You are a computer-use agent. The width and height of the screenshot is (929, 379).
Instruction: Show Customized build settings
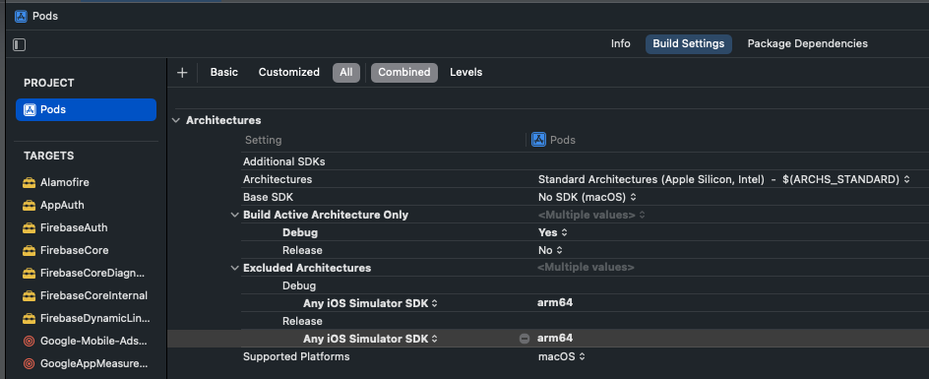289,73
